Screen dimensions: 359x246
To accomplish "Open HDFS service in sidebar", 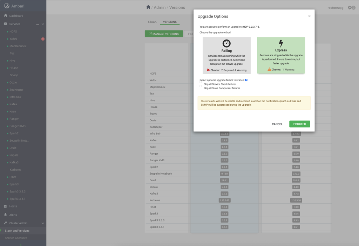I will tap(13, 31).
